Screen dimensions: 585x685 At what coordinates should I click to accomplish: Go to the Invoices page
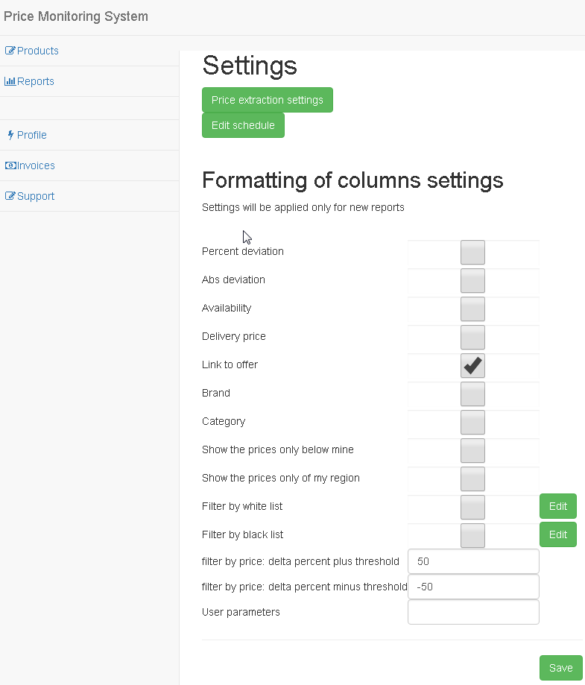point(36,165)
